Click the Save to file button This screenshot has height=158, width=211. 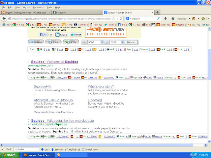53,42
